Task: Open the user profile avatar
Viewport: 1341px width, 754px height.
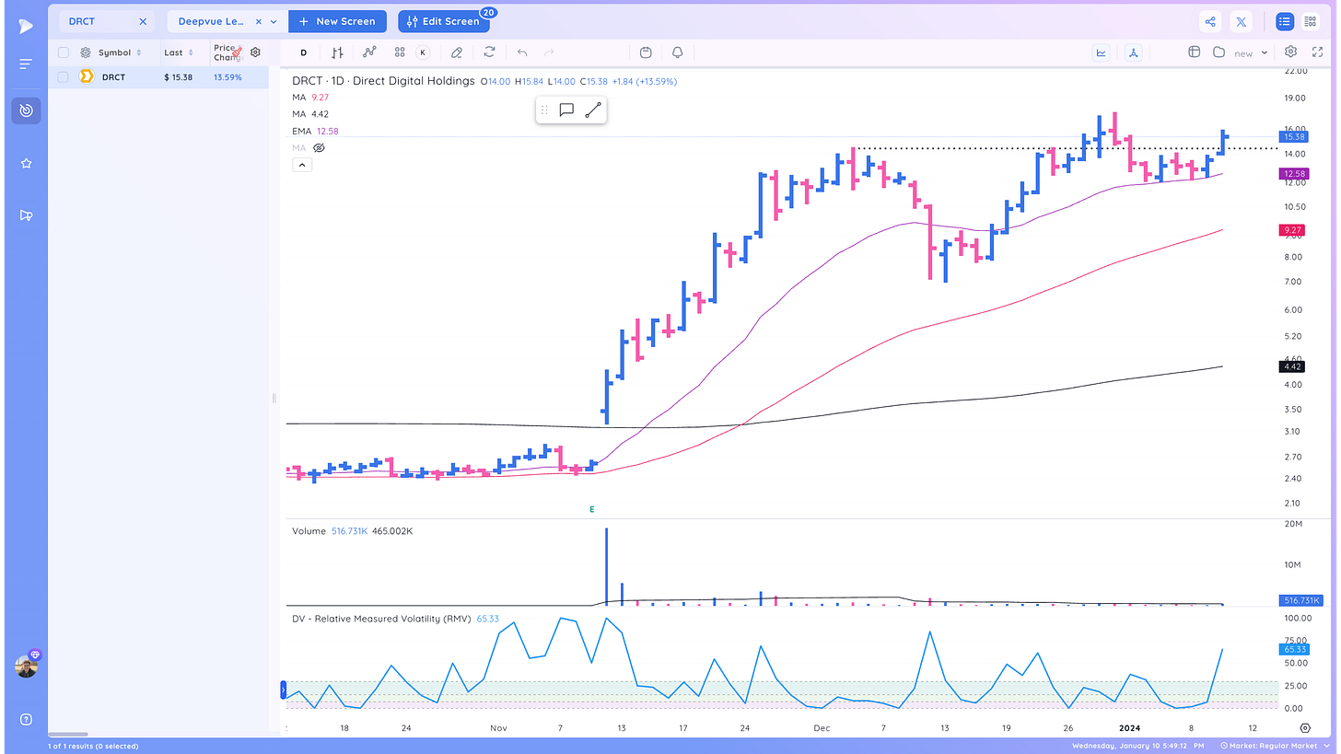Action: coord(27,667)
